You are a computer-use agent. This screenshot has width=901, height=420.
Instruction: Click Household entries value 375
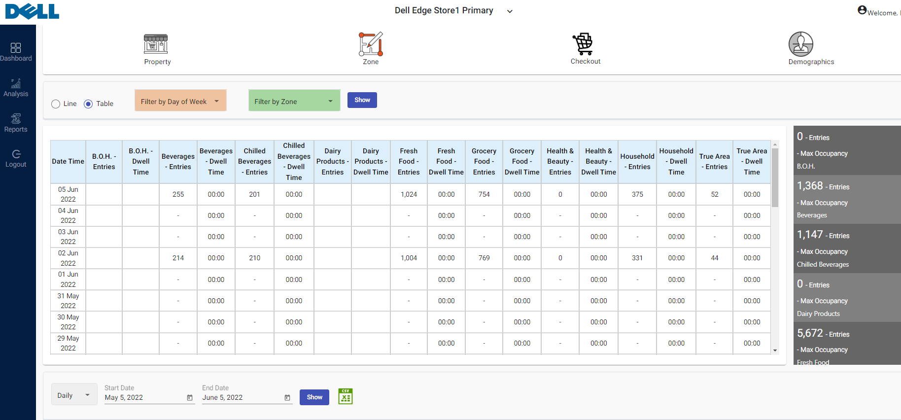click(637, 194)
